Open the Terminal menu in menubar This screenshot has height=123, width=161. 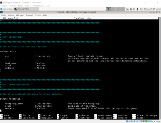tap(29, 15)
